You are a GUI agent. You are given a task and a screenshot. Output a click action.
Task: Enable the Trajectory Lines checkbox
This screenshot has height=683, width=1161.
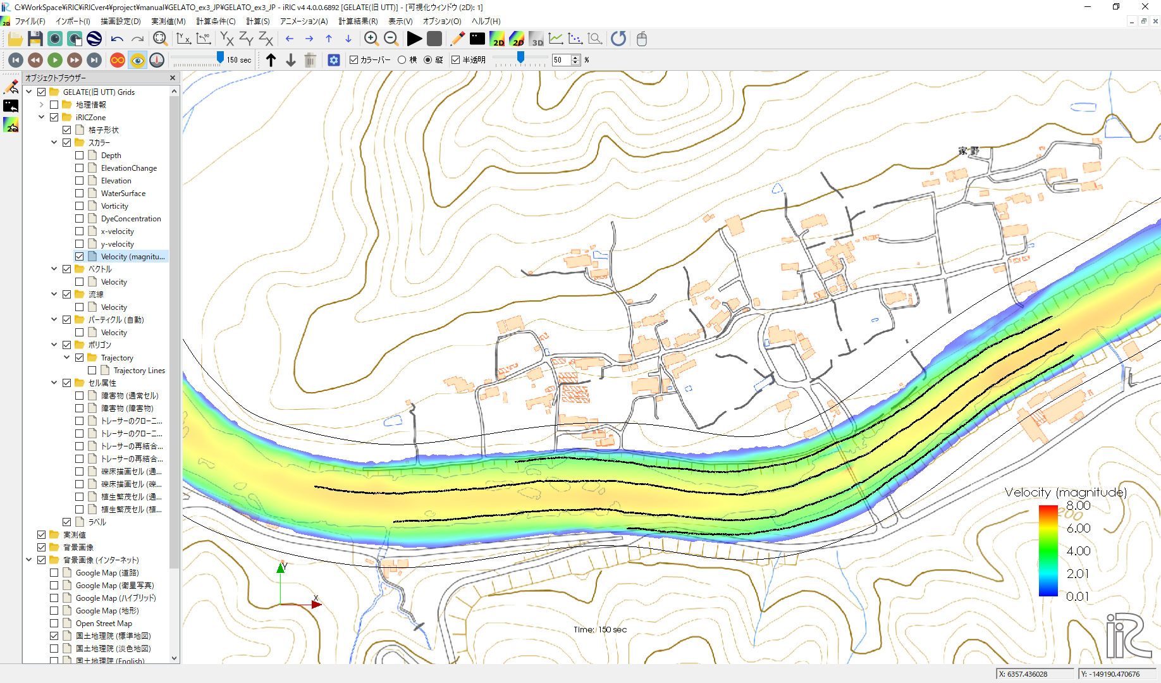tap(92, 371)
